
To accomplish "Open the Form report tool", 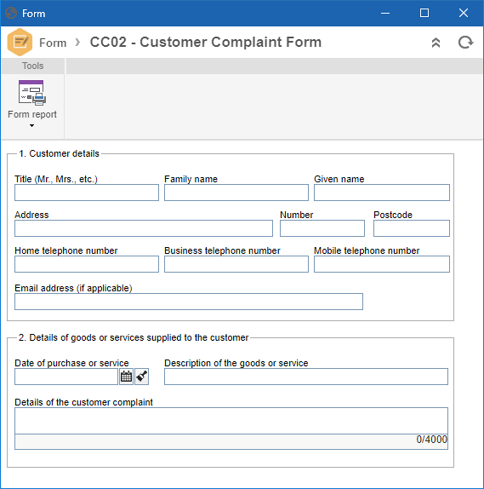I will [x=32, y=99].
